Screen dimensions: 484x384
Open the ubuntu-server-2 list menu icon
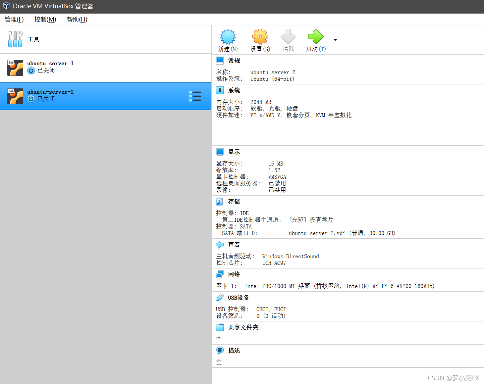pyautogui.click(x=195, y=96)
